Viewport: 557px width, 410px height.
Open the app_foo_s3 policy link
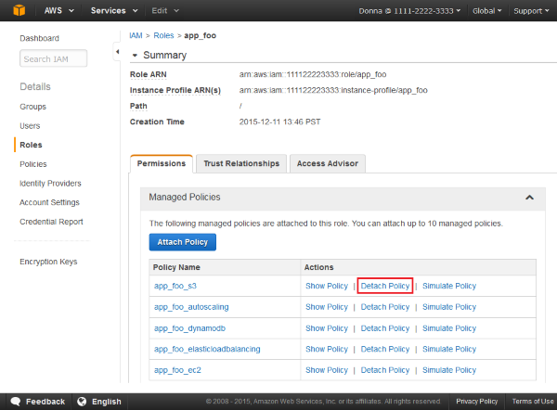click(175, 286)
